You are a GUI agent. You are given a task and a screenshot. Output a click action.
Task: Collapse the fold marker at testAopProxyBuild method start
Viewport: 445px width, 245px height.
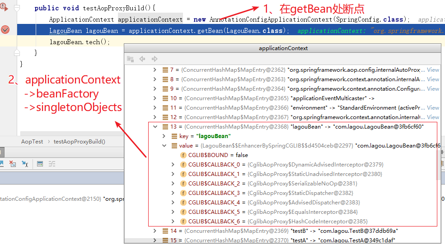point(17,8)
